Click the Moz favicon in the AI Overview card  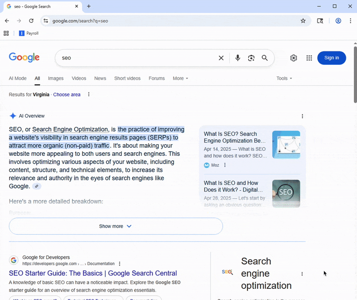(x=206, y=165)
